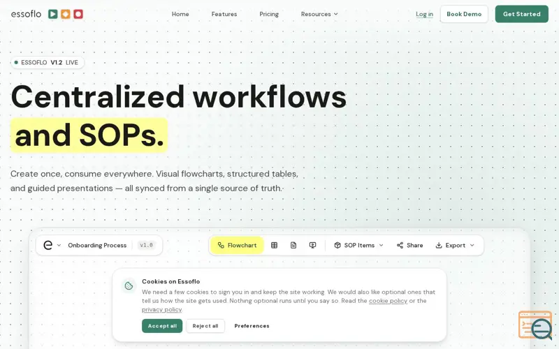The height and width of the screenshot is (349, 559).
Task: Open the table view icon
Action: tap(274, 245)
